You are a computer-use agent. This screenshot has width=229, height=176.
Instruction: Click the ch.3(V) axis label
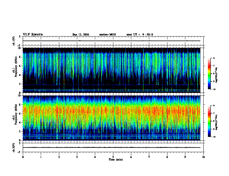pyautogui.click(x=14, y=148)
